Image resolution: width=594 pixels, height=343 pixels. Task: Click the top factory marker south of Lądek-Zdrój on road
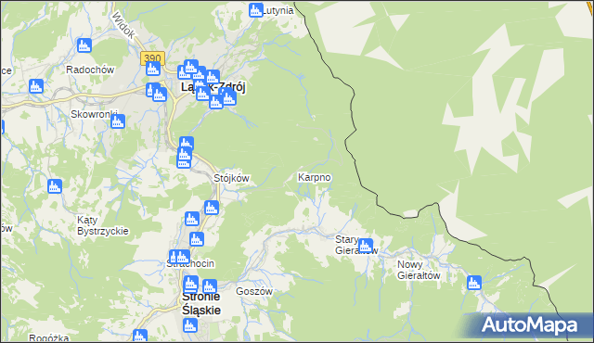pyautogui.click(x=187, y=144)
